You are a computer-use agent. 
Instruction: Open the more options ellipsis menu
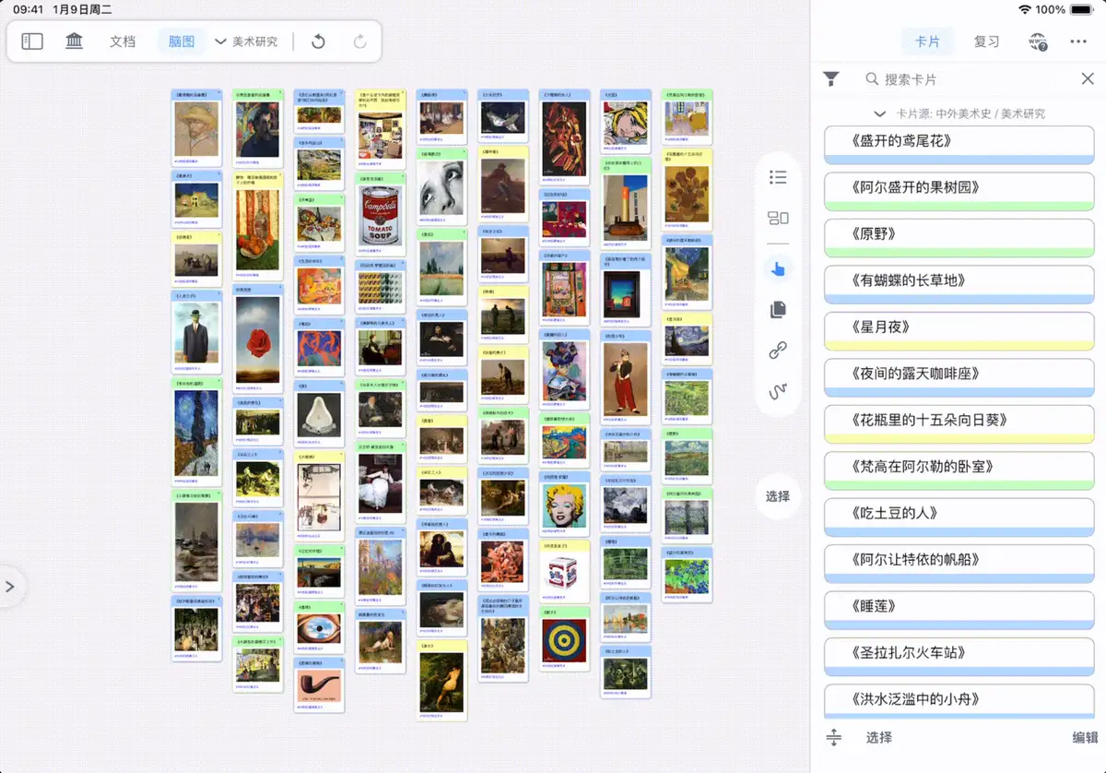pos(1078,42)
